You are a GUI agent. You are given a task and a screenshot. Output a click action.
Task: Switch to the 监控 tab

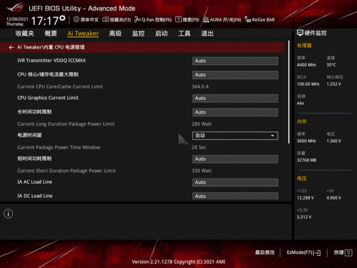click(138, 33)
